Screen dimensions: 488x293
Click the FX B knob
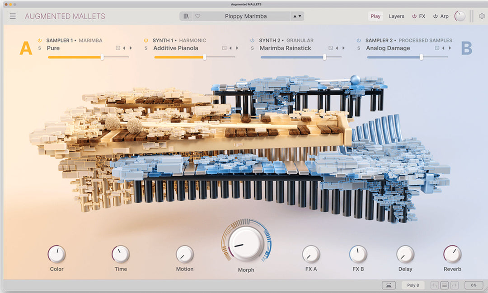pyautogui.click(x=358, y=254)
